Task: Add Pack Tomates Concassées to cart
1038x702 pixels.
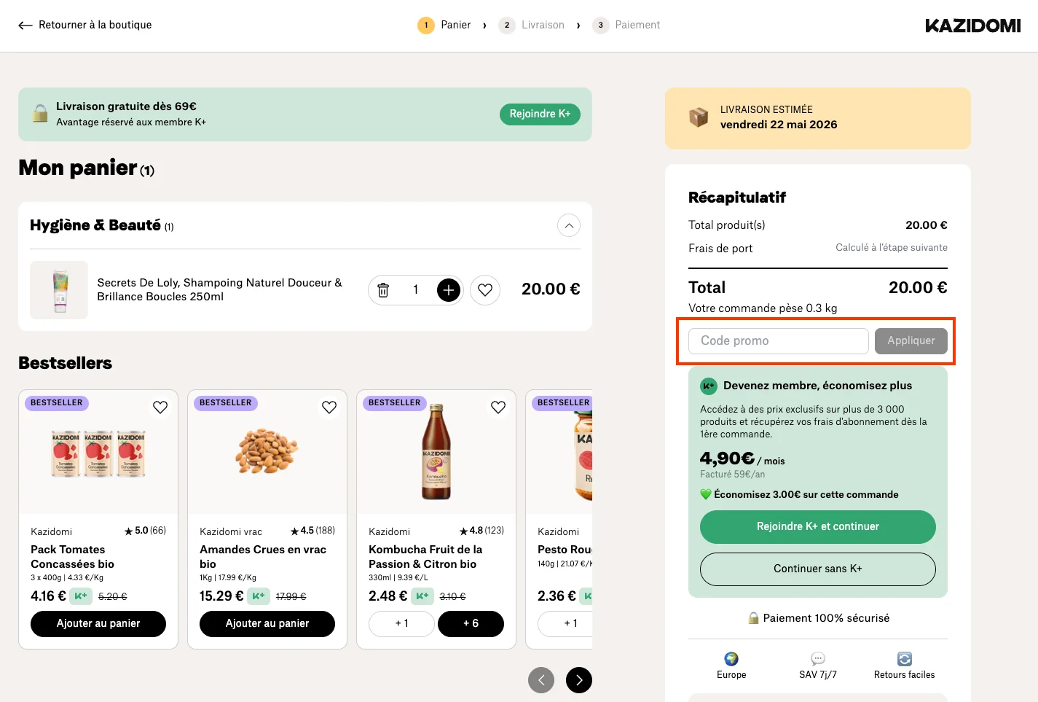Action: coord(98,624)
